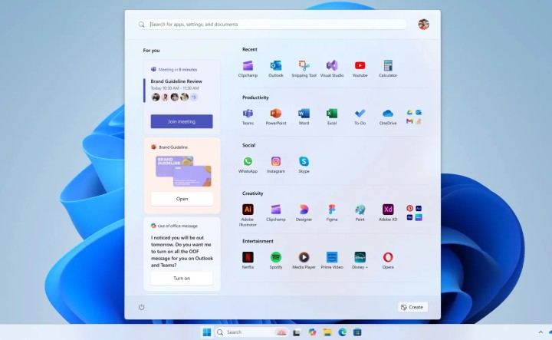Open the Brand Guideline document
Image resolution: width=552 pixels, height=340 pixels.
click(x=182, y=199)
